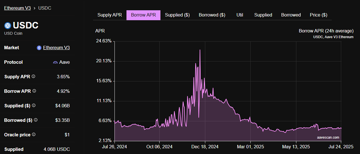This screenshot has height=154, width=360.
Task: Click the USD Coin subtitle
Action: pyautogui.click(x=13, y=33)
